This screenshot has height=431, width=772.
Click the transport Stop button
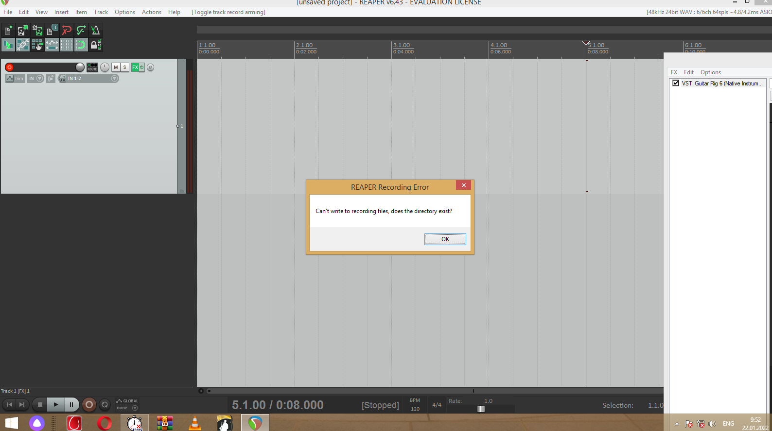tap(40, 404)
